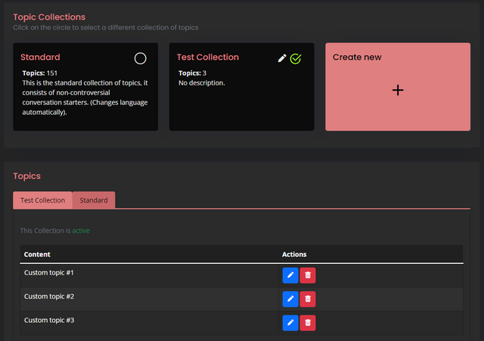Open the Standard collection card title
This screenshot has height=341, width=484.
[x=40, y=57]
